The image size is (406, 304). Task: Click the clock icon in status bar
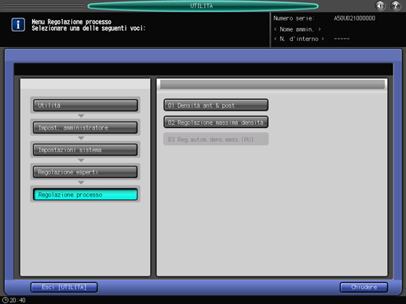[x=5, y=300]
